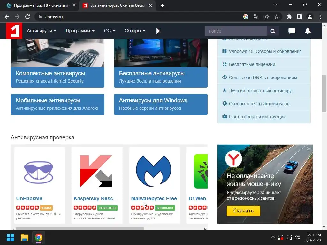Expand the ОС dropdown menu

[x=110, y=31]
